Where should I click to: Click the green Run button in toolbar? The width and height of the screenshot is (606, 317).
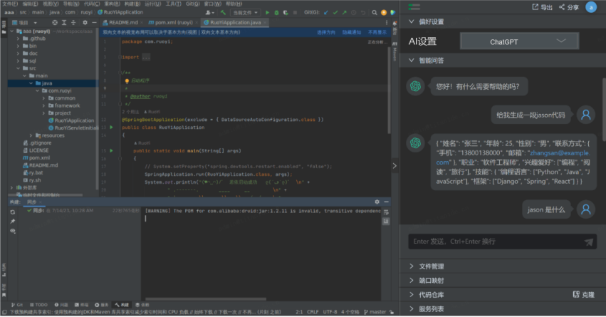point(267,13)
